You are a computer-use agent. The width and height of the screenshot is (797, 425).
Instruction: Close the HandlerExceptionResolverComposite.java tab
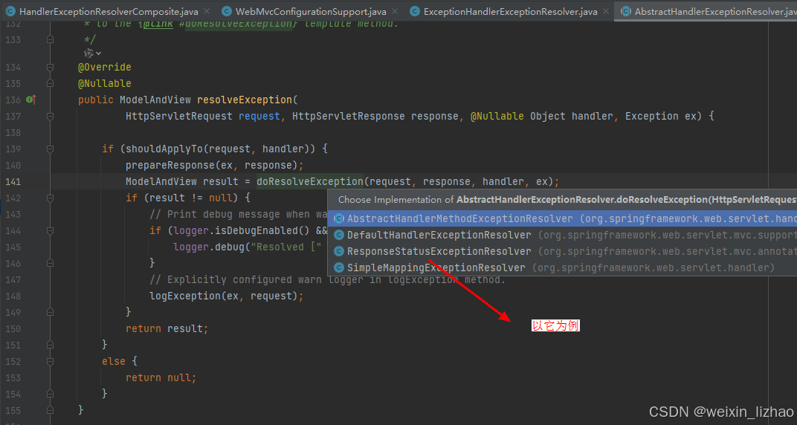point(206,11)
